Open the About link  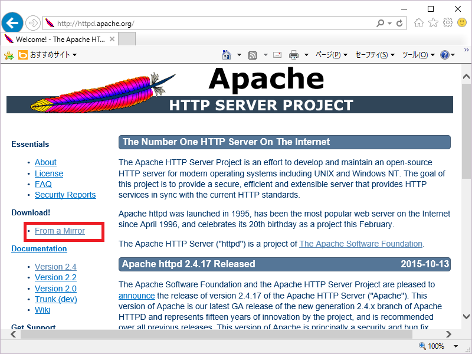point(45,162)
